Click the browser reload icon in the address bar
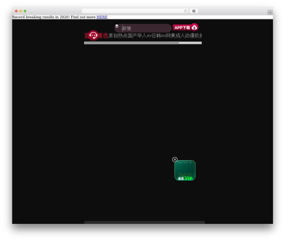 [x=185, y=11]
